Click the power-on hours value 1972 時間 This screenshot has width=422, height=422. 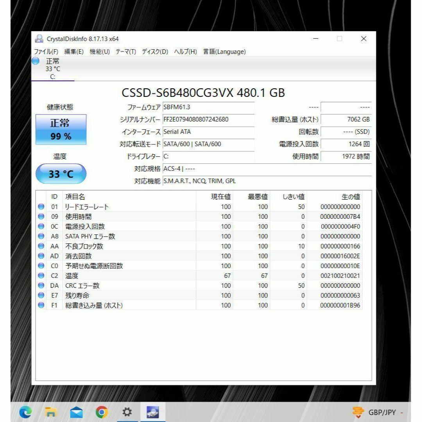tap(346, 157)
